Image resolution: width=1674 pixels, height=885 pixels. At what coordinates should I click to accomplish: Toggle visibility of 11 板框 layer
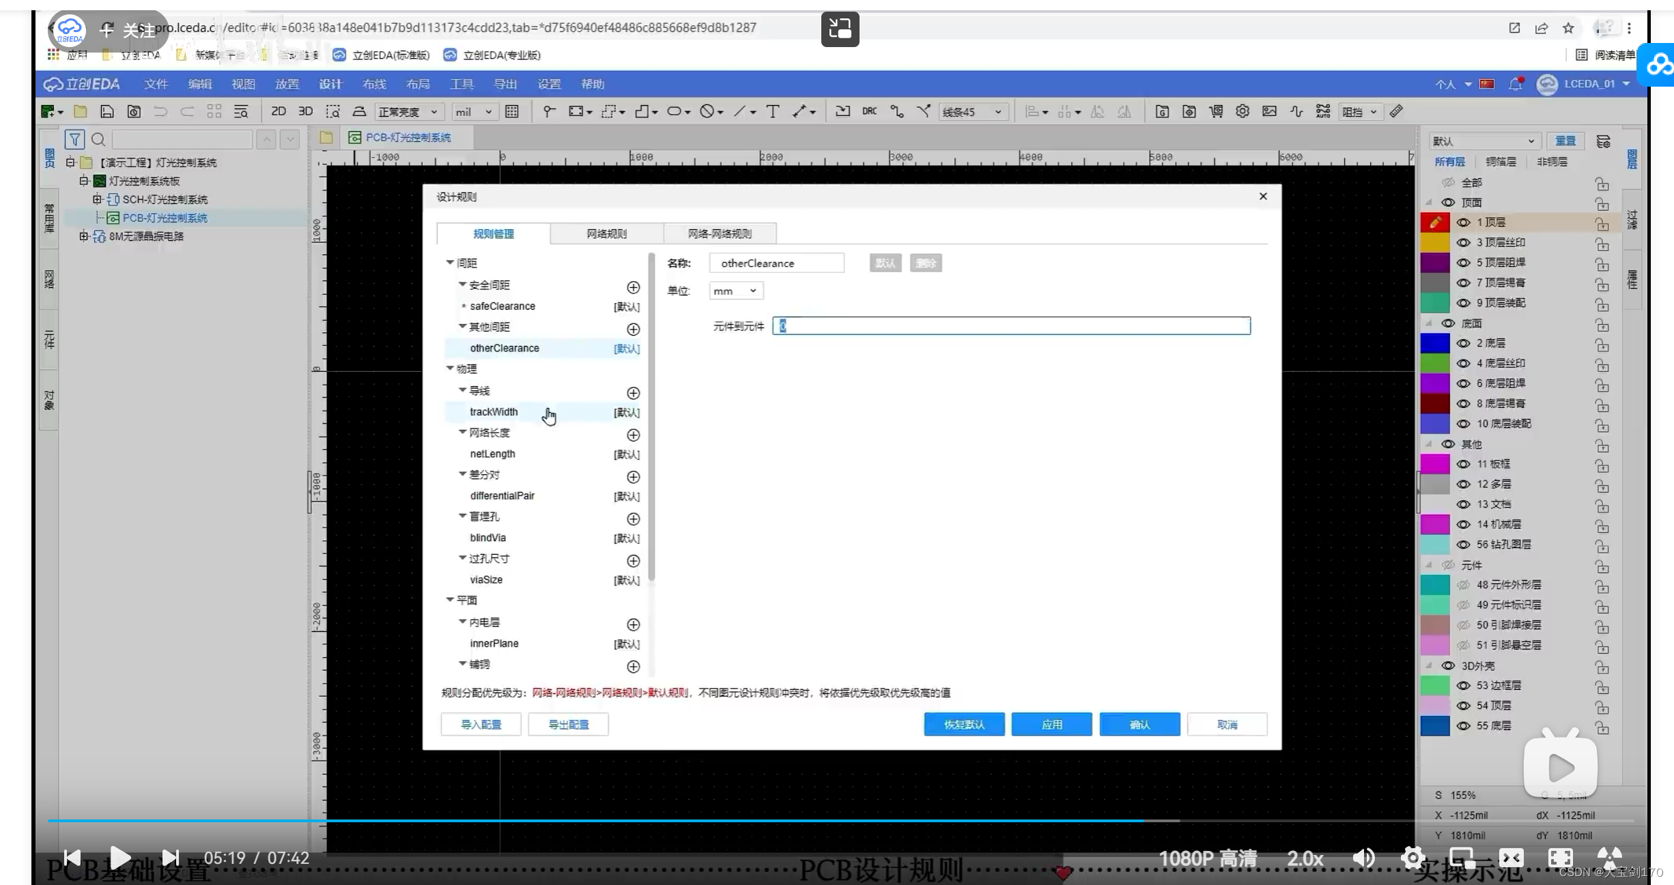click(1463, 464)
